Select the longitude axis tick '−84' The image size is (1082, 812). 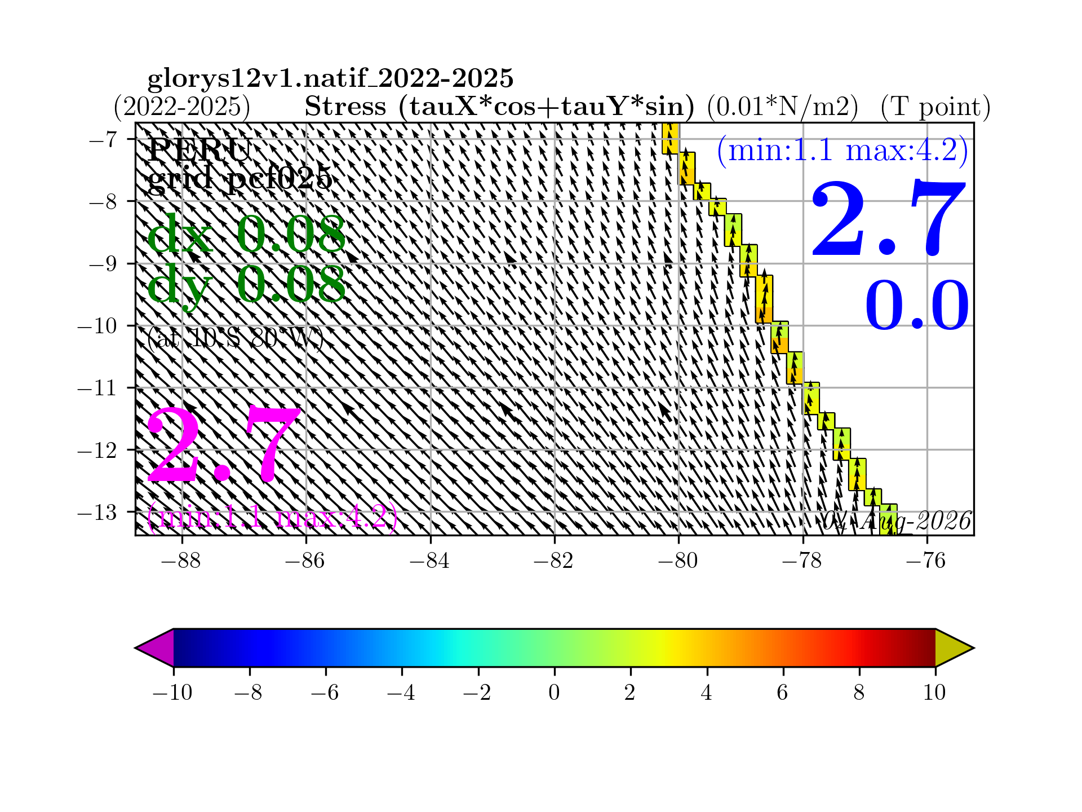click(x=430, y=561)
